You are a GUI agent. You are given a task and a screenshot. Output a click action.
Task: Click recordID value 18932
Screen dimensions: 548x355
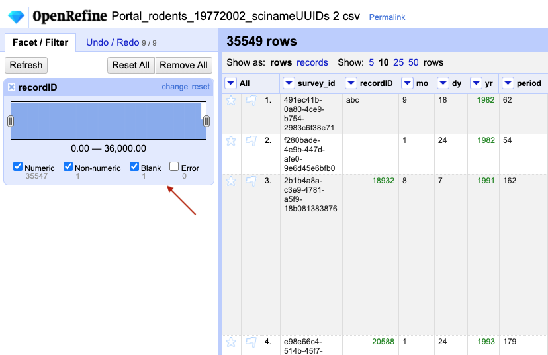pyautogui.click(x=383, y=181)
